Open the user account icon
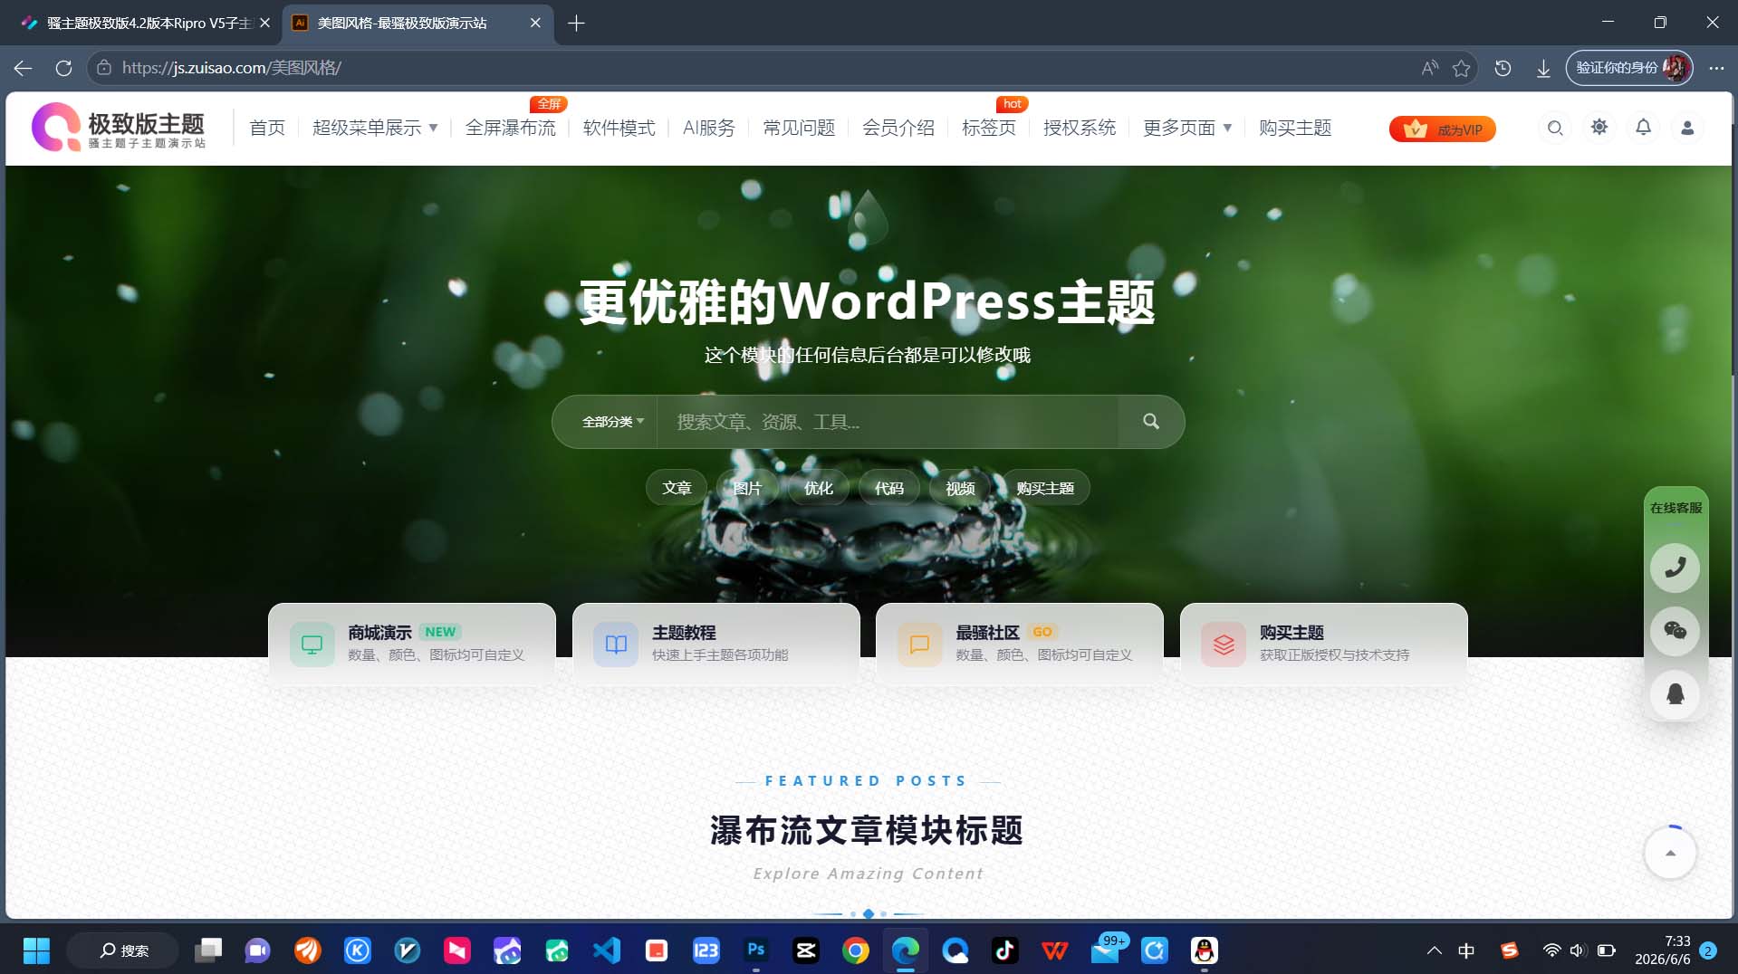The height and width of the screenshot is (974, 1738). click(1687, 129)
